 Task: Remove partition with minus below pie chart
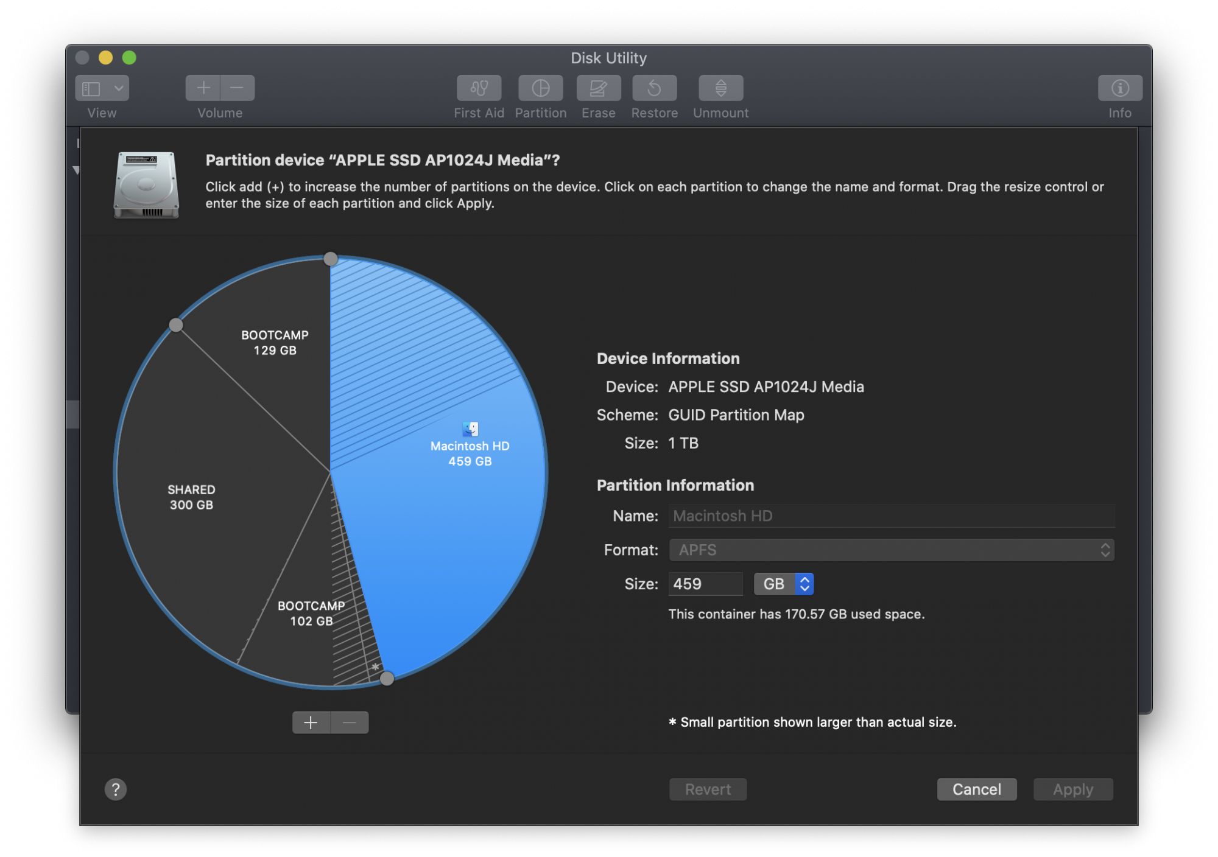pyautogui.click(x=350, y=722)
